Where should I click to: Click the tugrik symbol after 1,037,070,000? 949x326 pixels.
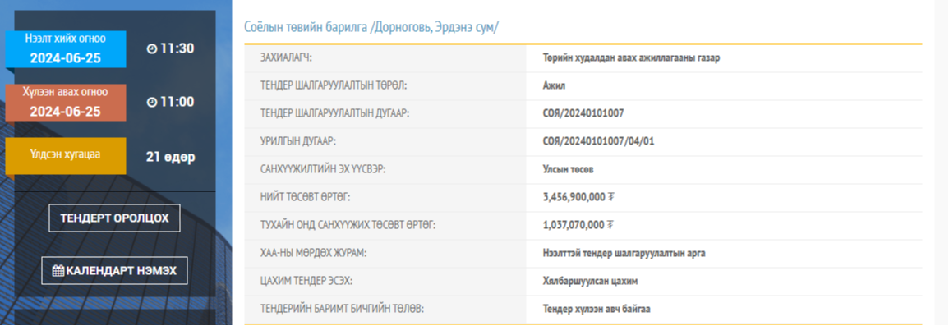click(610, 225)
